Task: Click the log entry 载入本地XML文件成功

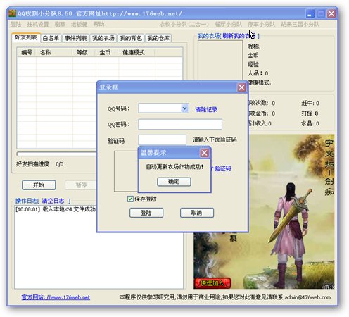Action: tap(56, 209)
